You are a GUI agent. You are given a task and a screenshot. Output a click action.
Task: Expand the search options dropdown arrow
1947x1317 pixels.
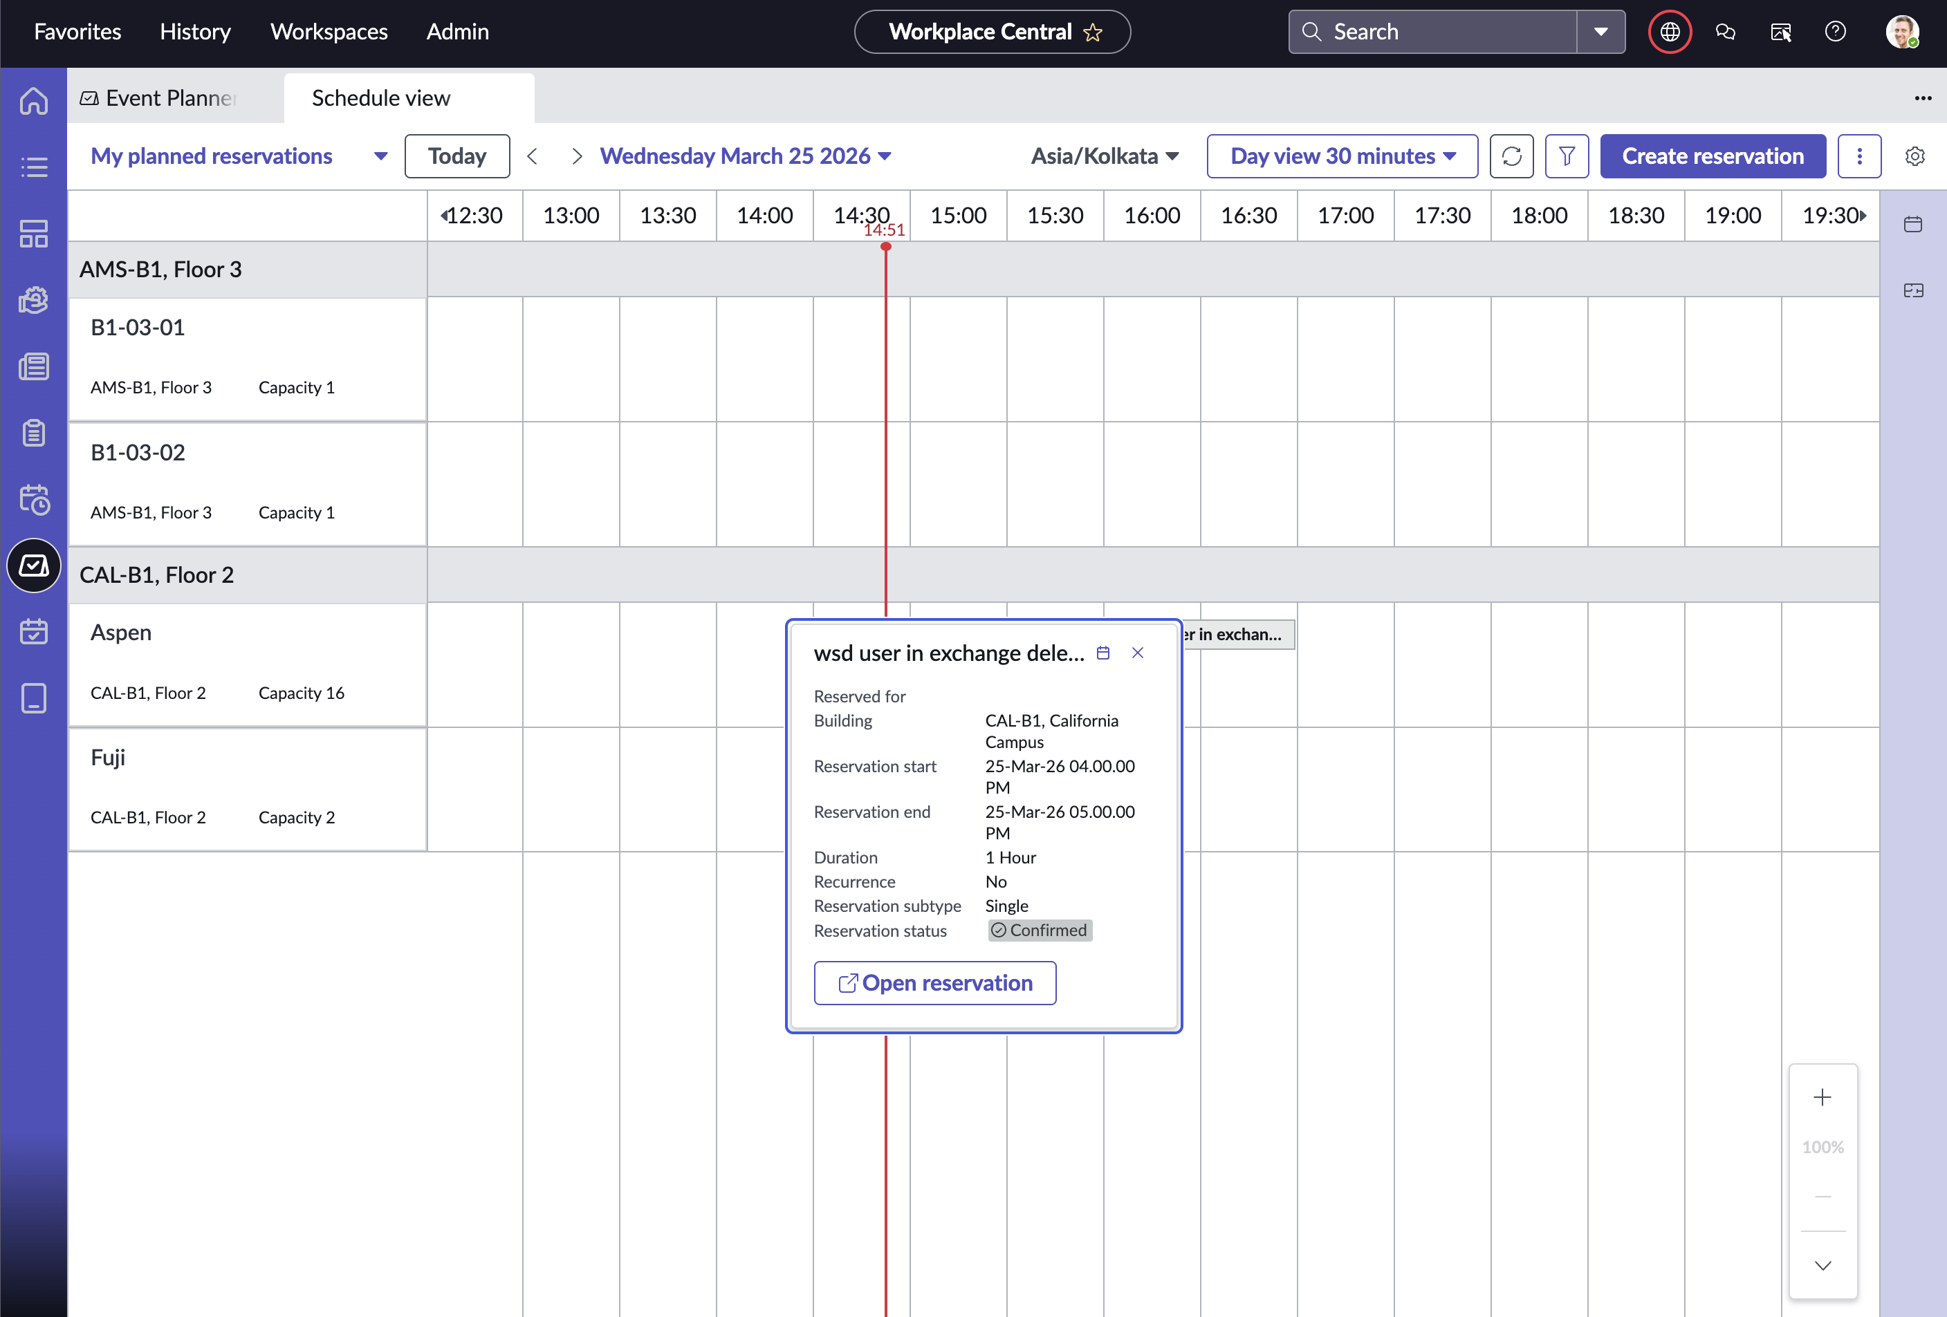(1600, 32)
